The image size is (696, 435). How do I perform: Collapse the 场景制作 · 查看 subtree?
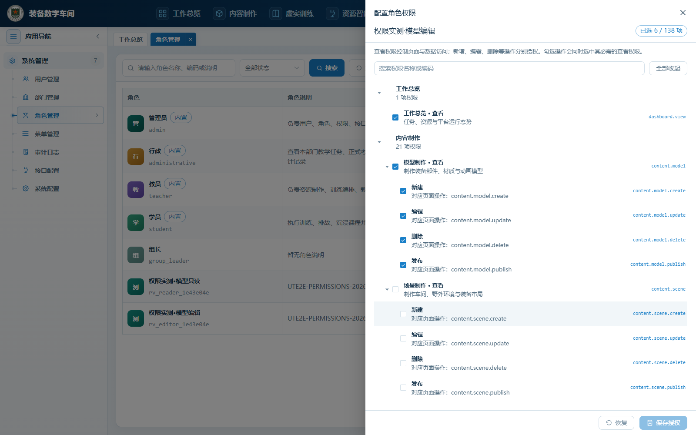pyautogui.click(x=387, y=290)
